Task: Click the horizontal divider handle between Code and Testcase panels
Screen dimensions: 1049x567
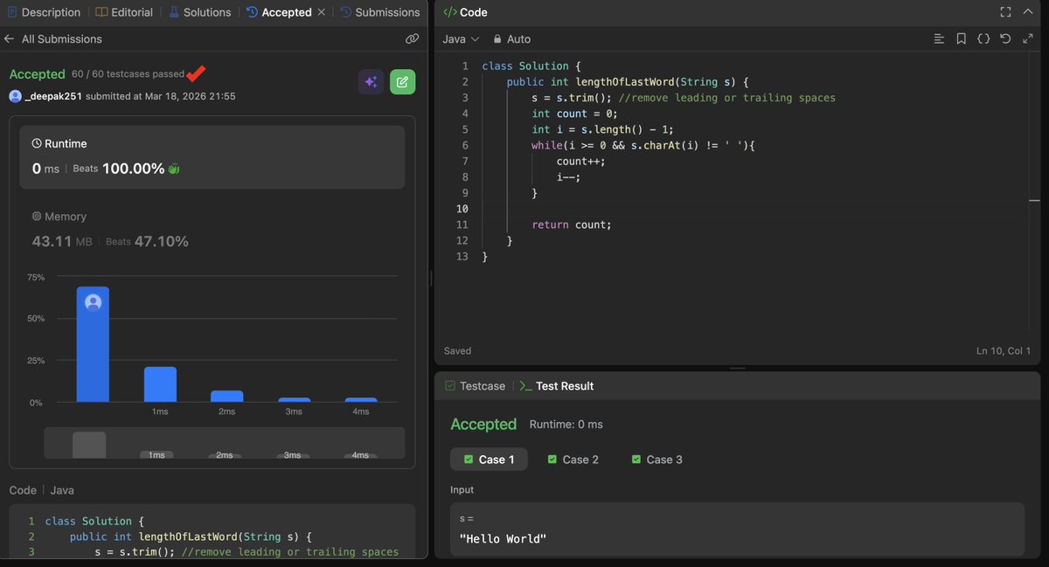Action: (738, 368)
